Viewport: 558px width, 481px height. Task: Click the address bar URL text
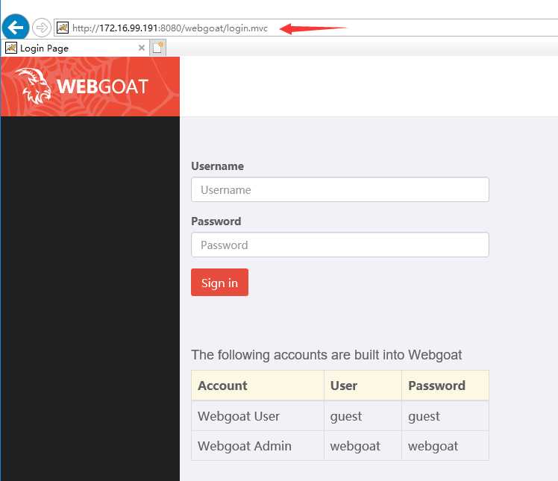click(x=170, y=28)
